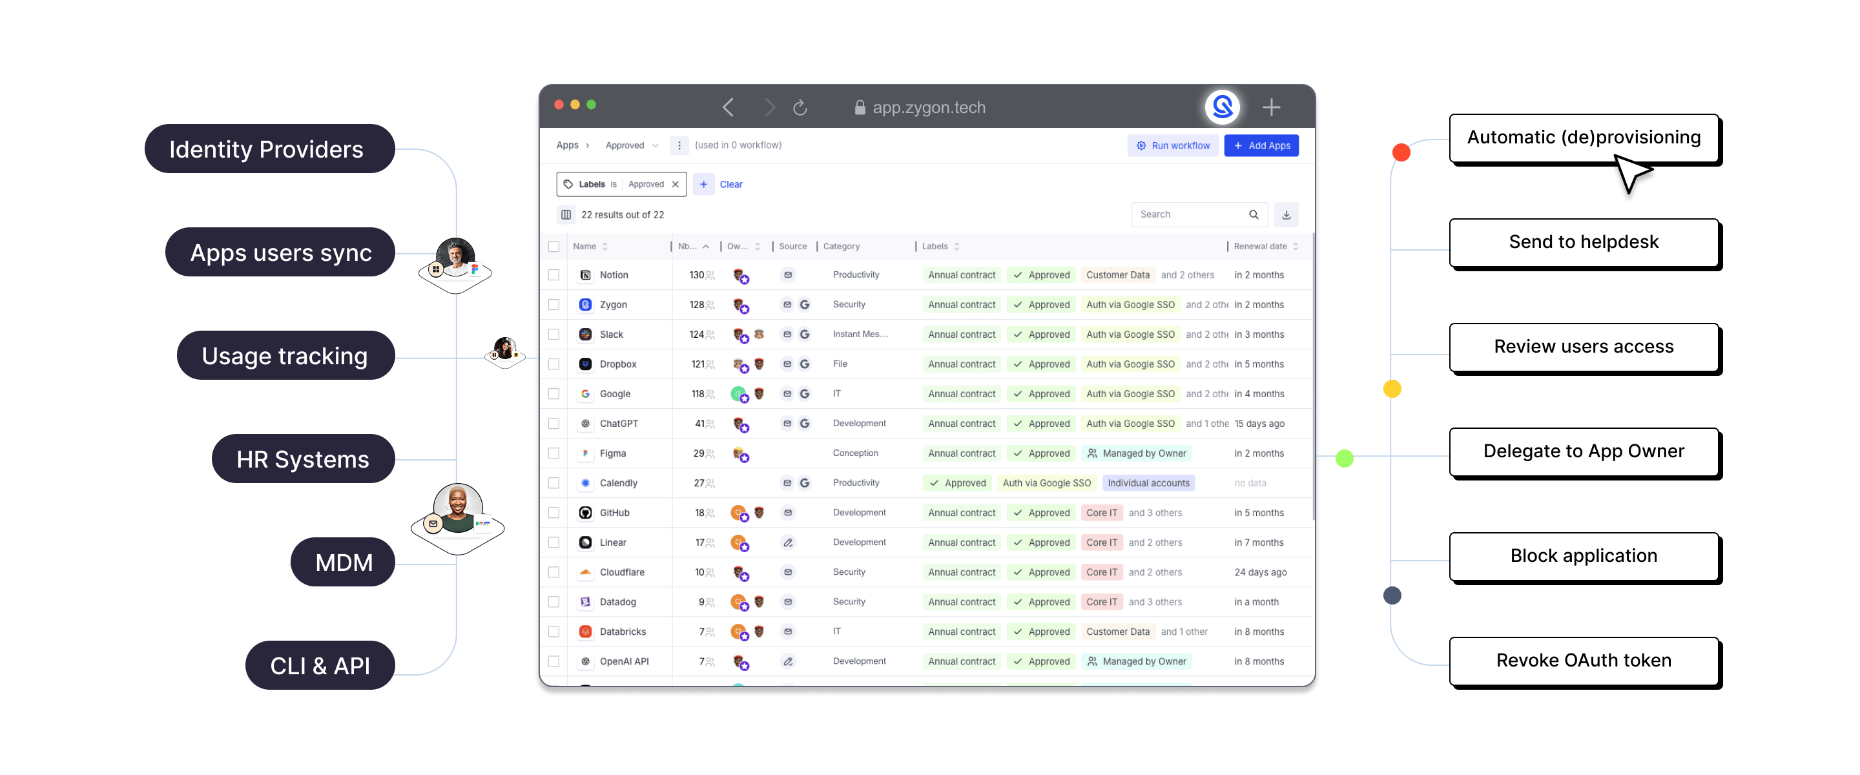Remove the Labels is Approved filter

675,184
